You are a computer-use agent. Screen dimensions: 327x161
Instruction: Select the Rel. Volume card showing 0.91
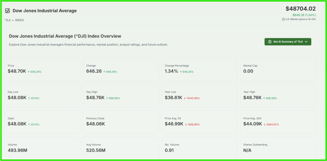199,148
